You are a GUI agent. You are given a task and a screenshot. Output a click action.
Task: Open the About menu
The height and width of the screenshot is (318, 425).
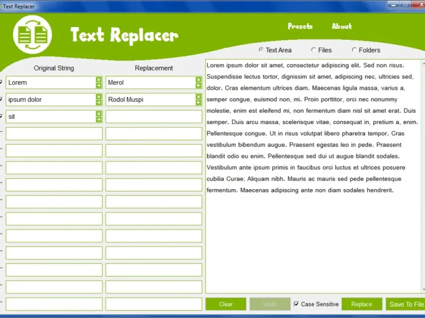pos(342,26)
